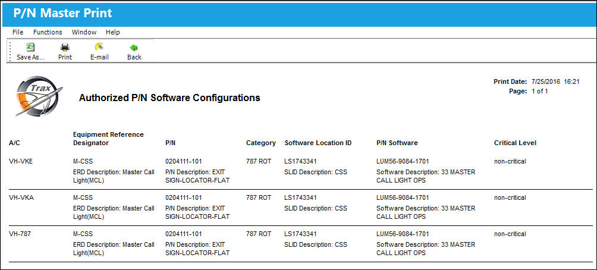This screenshot has height=270, width=597.
Task: Click the report title Authorized P/N Software Configurations
Action: [x=169, y=98]
